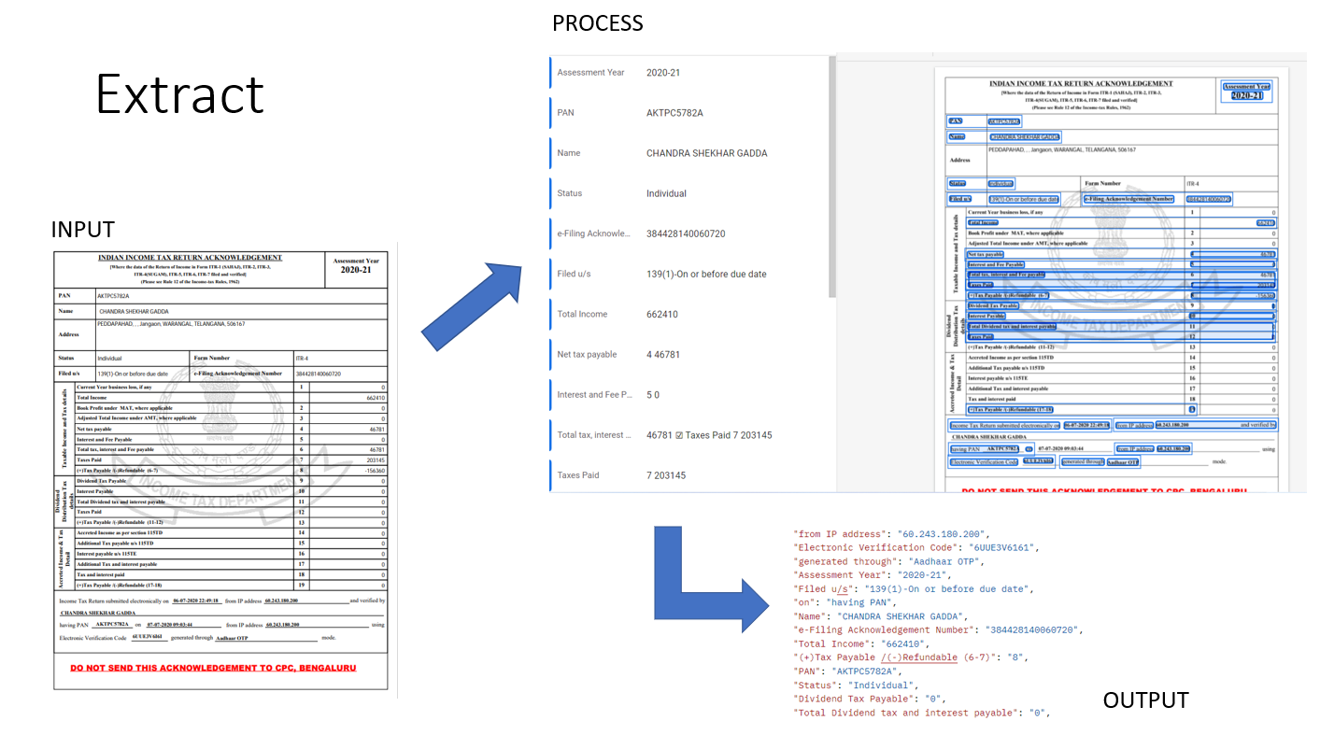This screenshot has height=735, width=1320.
Task: Click the extracted value Individual in the field list
Action: 666,193
